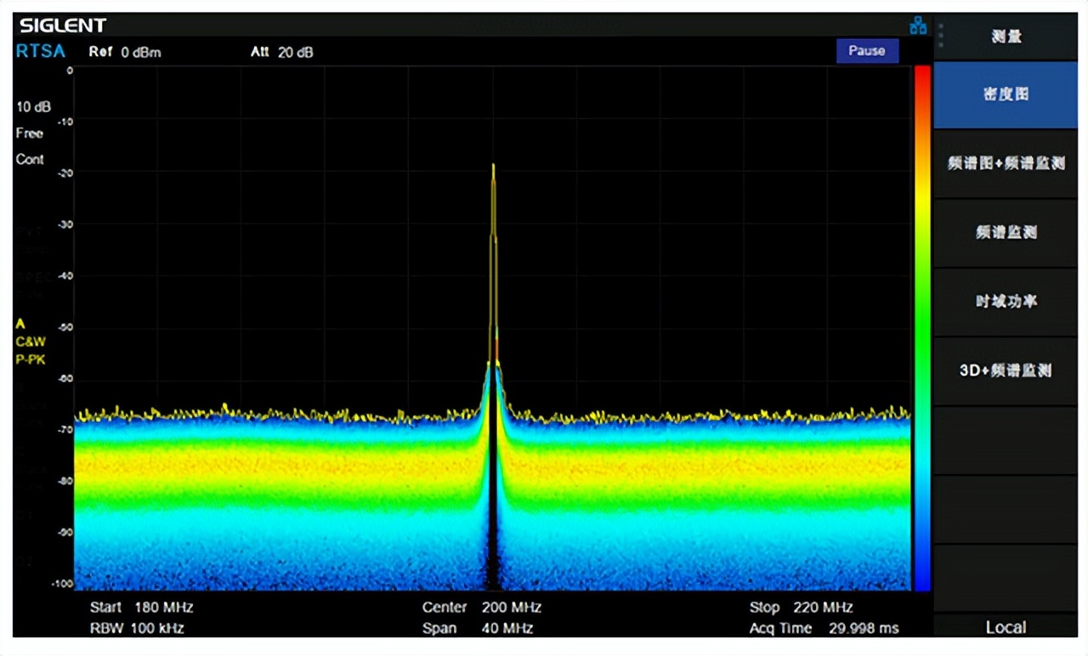Edit the Att 20 dB attenuation field

pos(282,53)
